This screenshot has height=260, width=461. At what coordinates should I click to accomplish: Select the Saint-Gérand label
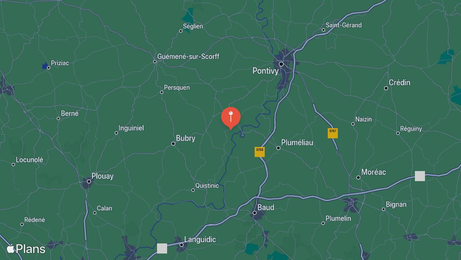[344, 25]
